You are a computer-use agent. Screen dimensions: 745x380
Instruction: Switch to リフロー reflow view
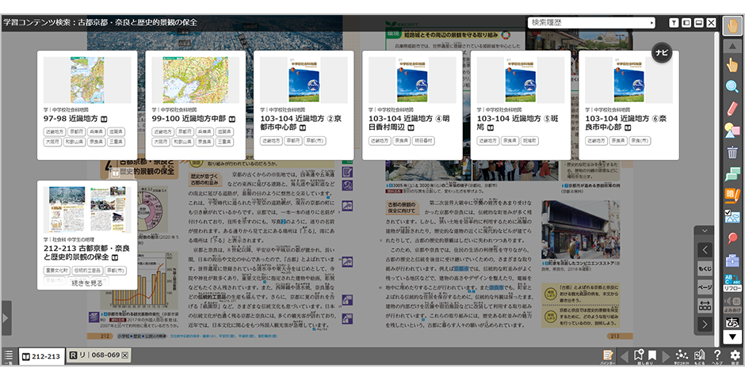pos(732,283)
